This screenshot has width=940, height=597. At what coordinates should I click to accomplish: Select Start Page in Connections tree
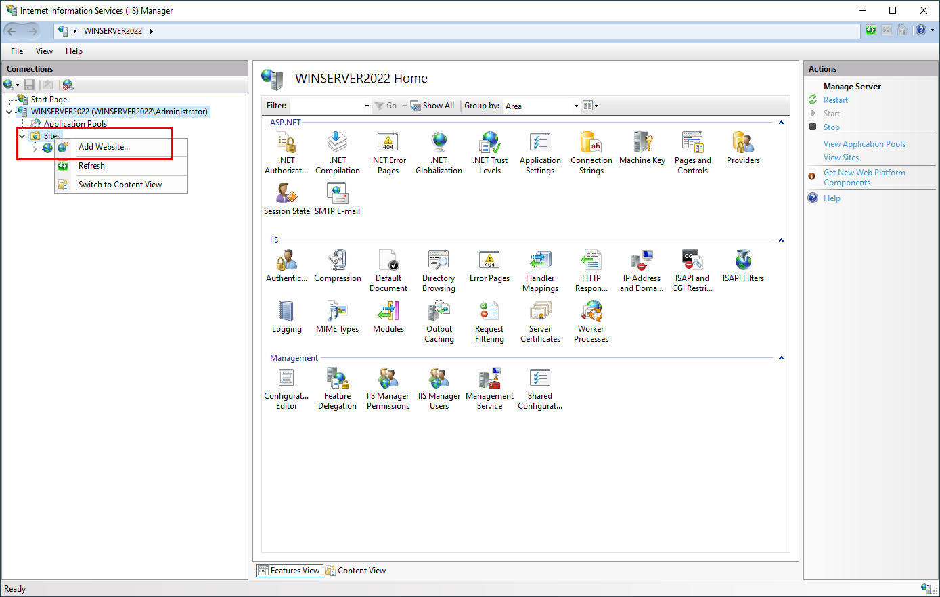[x=49, y=99]
